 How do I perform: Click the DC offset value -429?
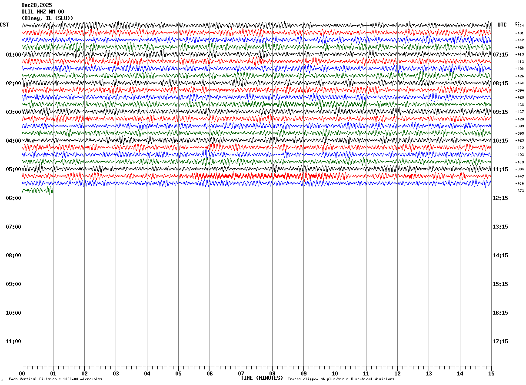(x=519, y=97)
